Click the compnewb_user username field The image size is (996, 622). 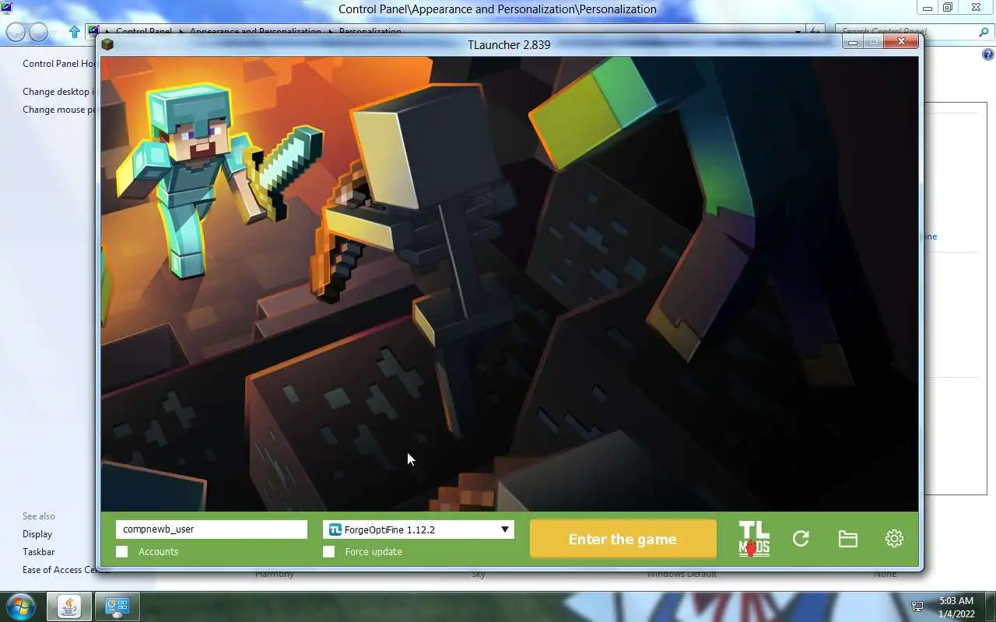[x=212, y=529]
